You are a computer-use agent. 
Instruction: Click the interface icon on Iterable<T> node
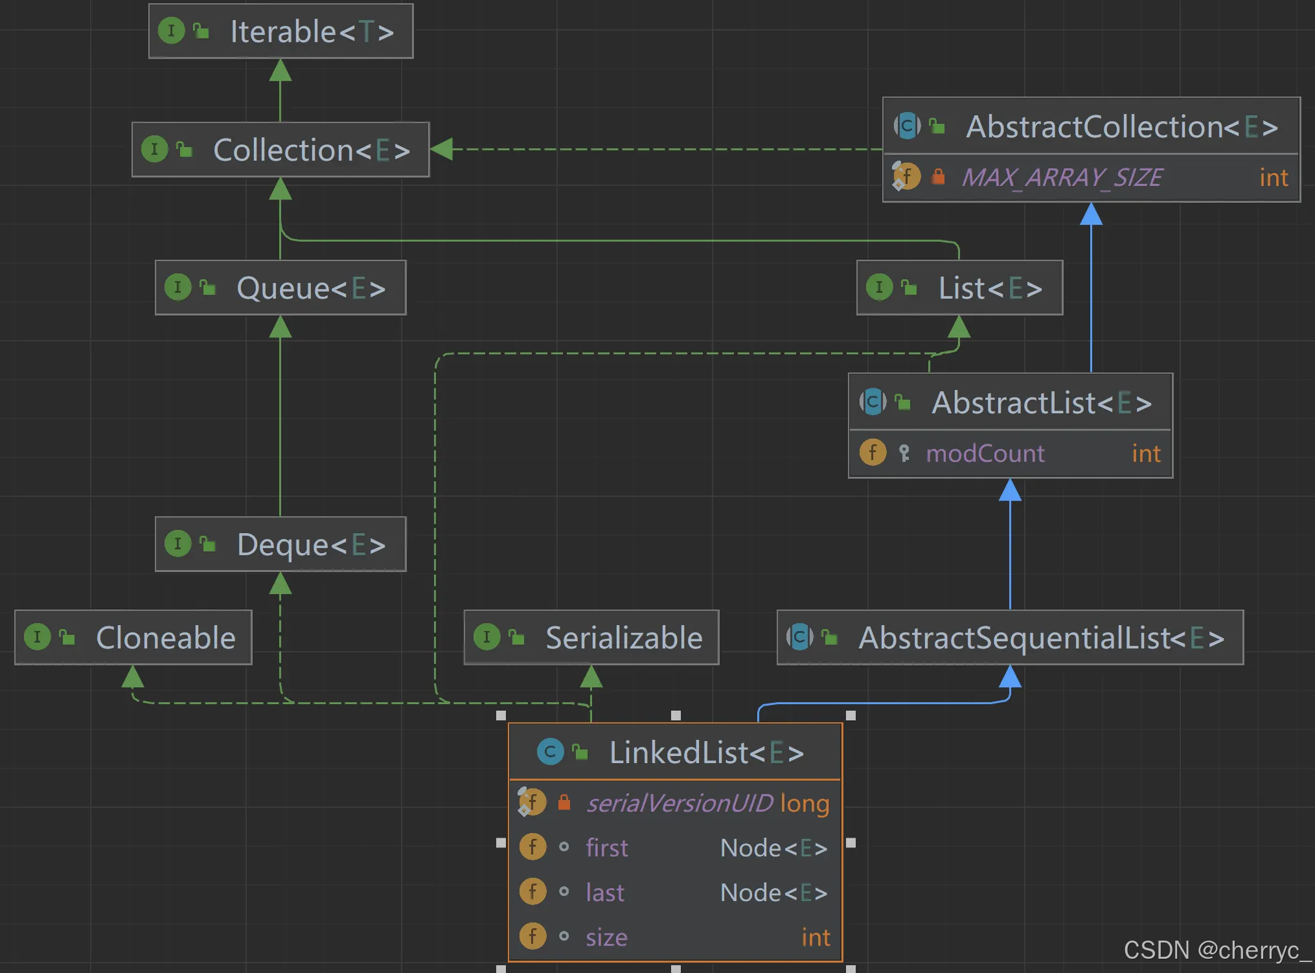point(171,30)
